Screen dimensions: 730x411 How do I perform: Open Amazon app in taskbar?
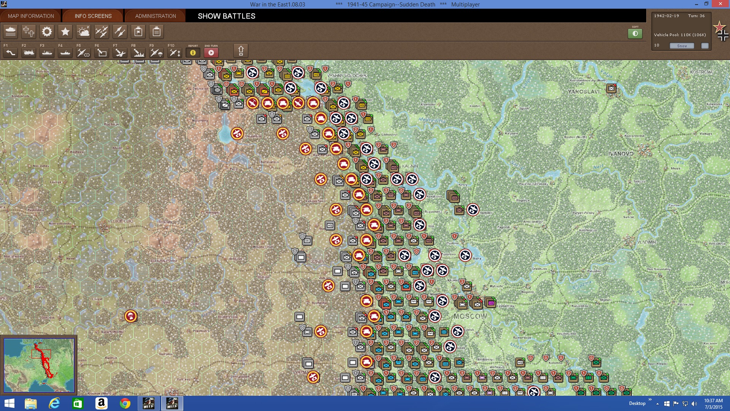[102, 403]
